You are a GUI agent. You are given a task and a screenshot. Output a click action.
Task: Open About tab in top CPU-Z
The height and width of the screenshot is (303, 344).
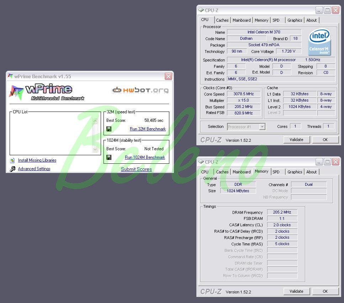pos(312,20)
